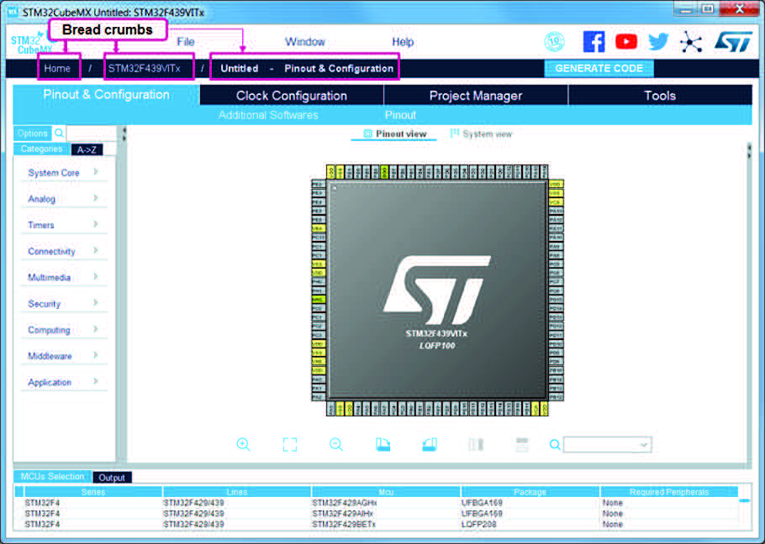Click the STM32F439VITx chip diagram
765x544 pixels.
coord(437,290)
